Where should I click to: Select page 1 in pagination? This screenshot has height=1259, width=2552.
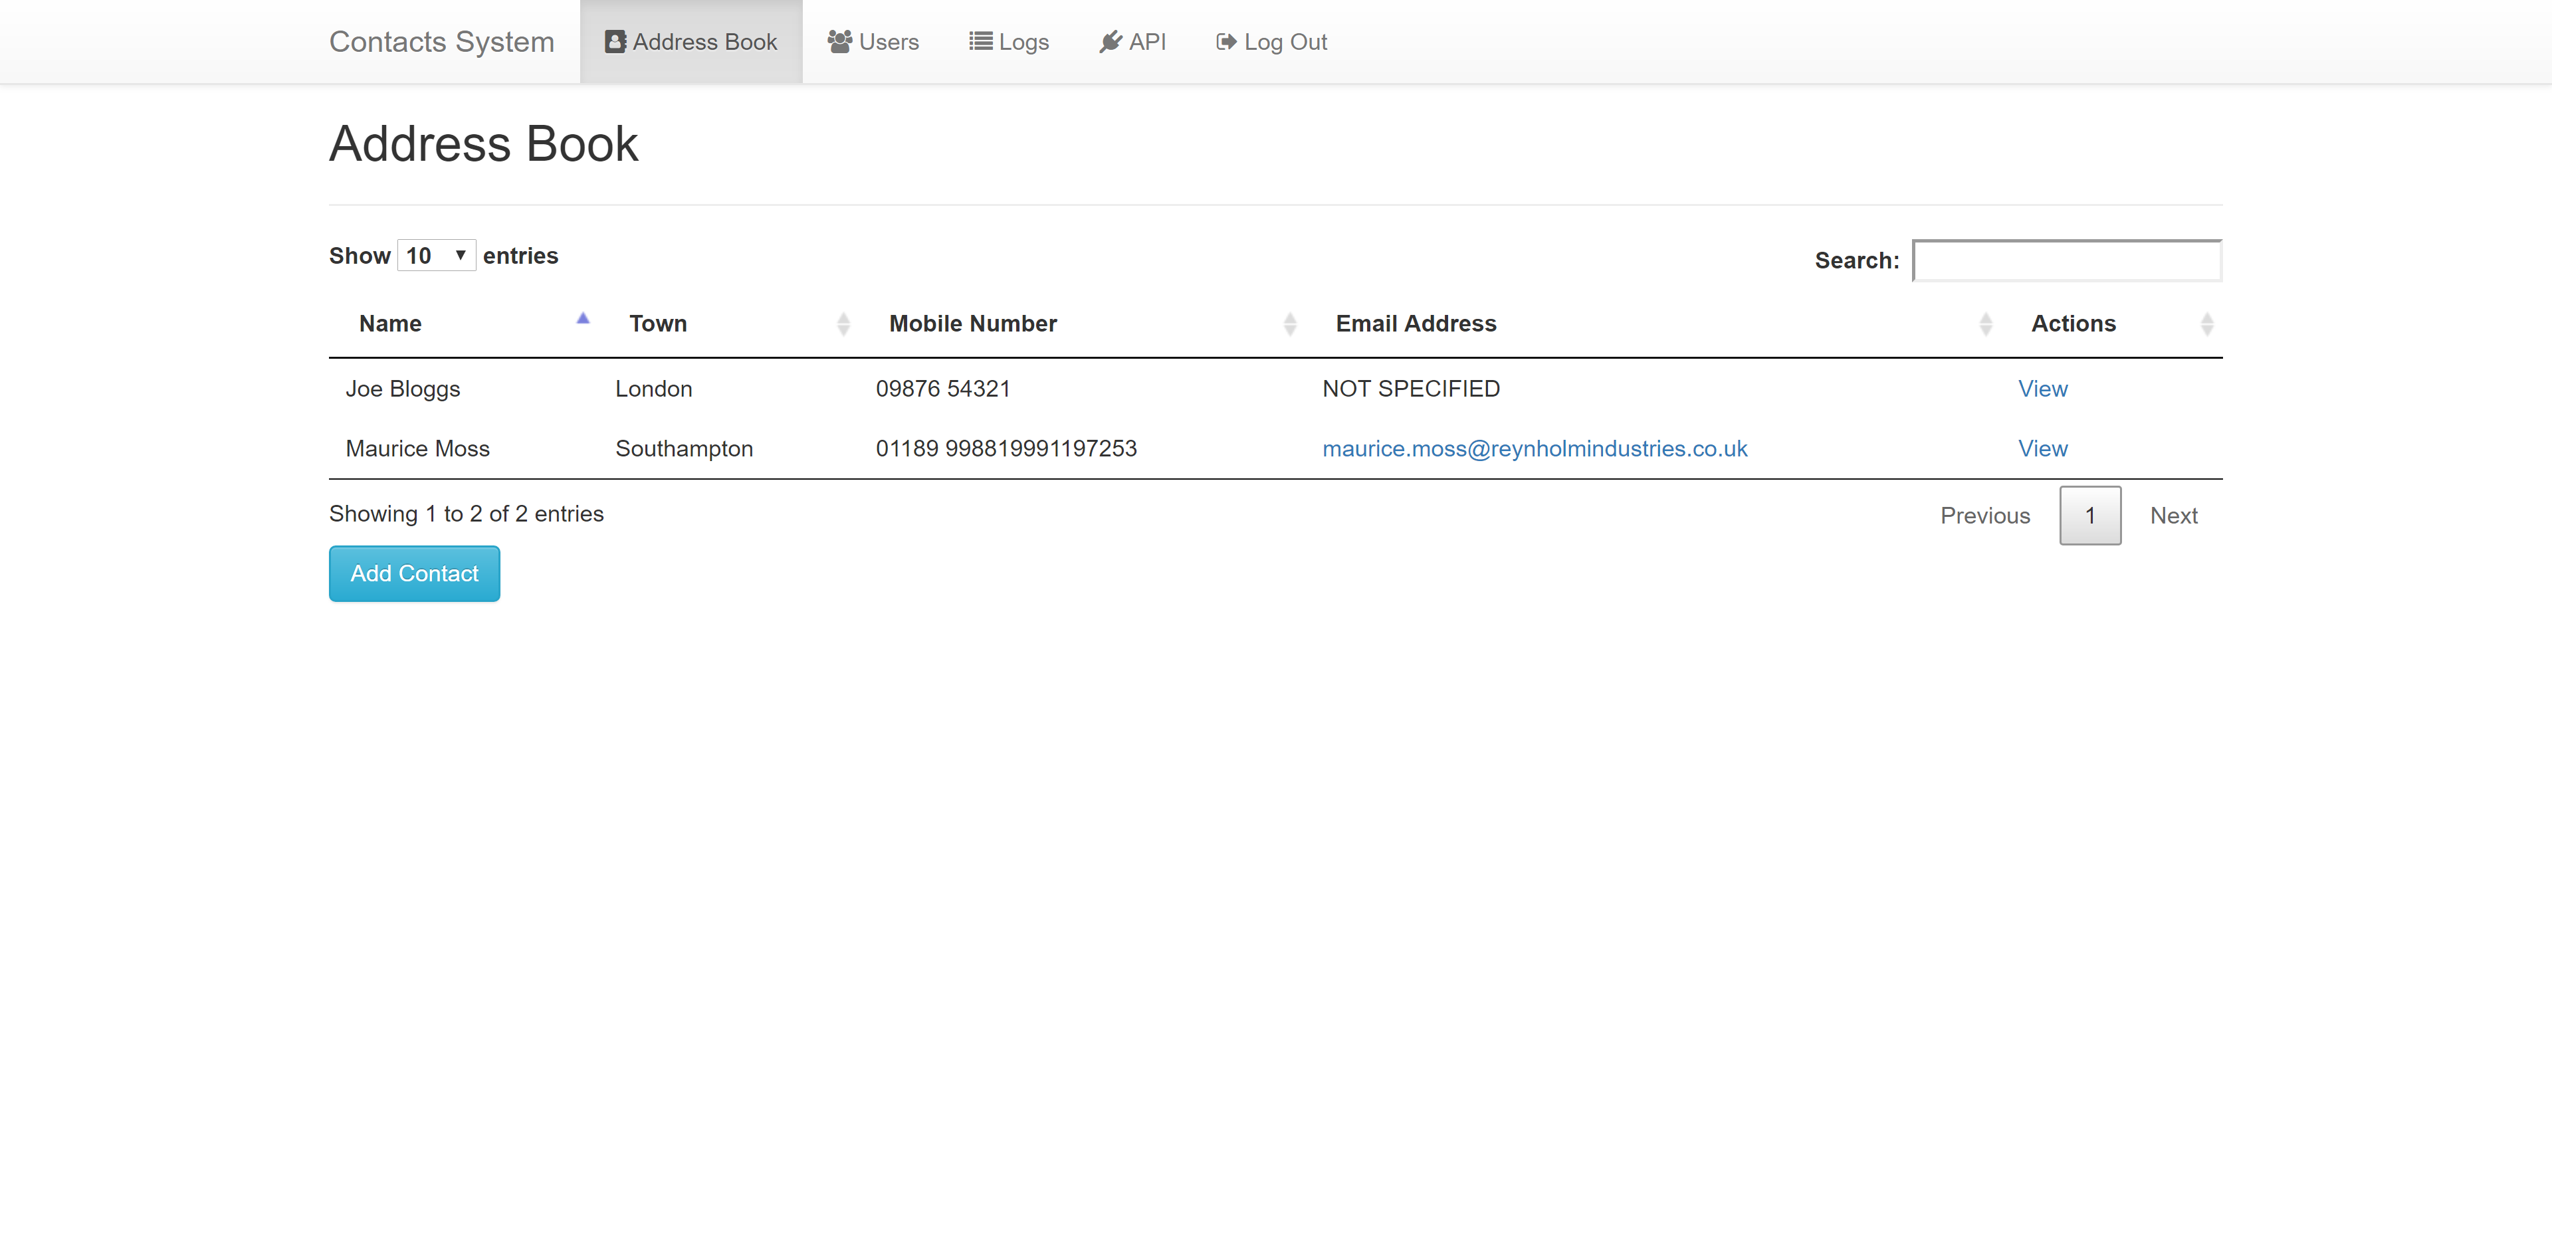2090,515
